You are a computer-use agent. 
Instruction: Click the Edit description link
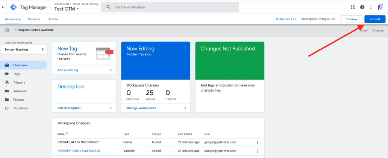coord(69,108)
